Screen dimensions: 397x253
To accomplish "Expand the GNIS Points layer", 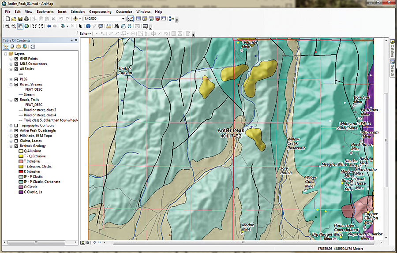I will point(11,59).
